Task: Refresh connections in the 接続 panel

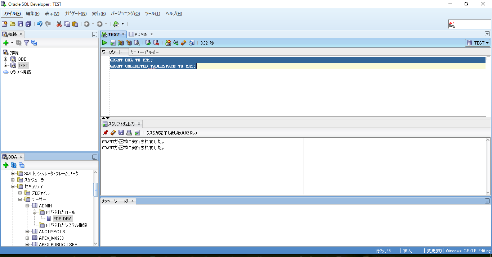Action: tap(18, 43)
